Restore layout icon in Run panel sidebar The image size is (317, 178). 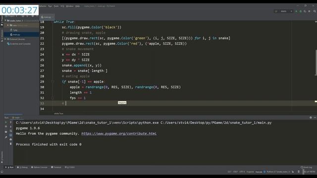6,132
